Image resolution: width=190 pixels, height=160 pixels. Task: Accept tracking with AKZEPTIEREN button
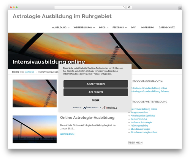pyautogui.click(x=96, y=84)
